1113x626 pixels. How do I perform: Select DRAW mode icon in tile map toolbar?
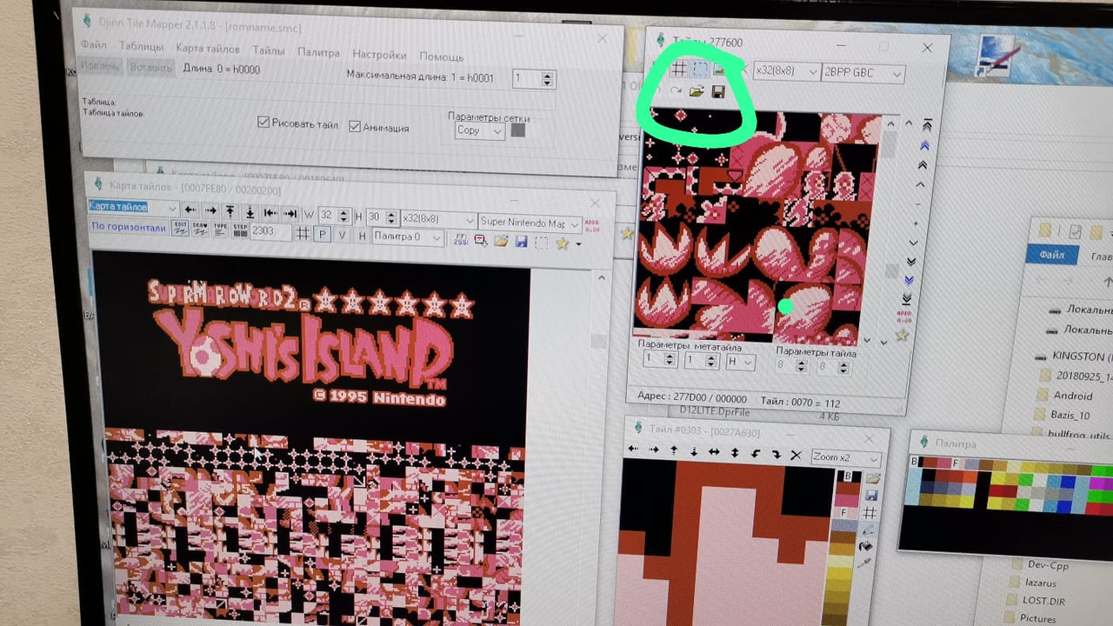point(200,230)
